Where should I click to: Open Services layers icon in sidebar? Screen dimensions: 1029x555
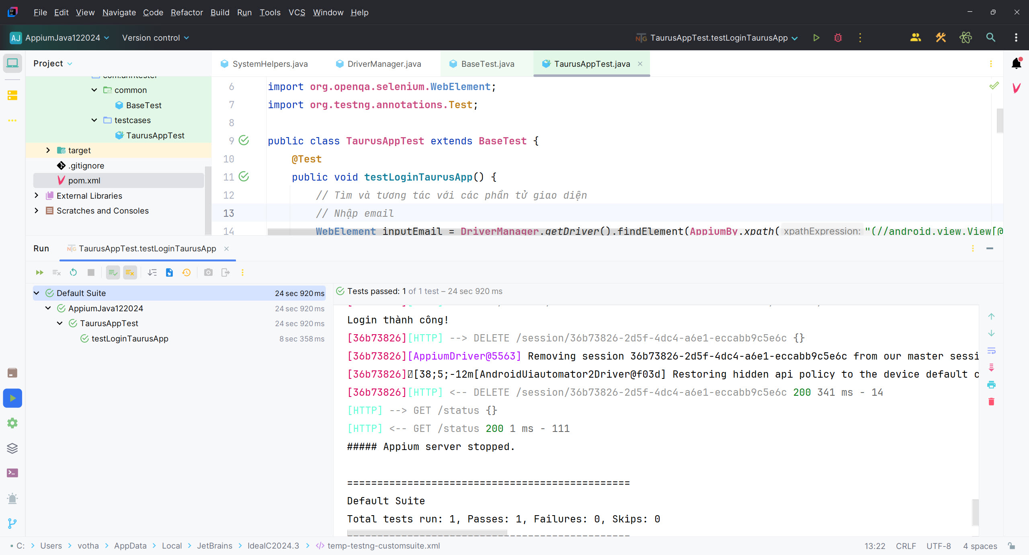pos(12,448)
